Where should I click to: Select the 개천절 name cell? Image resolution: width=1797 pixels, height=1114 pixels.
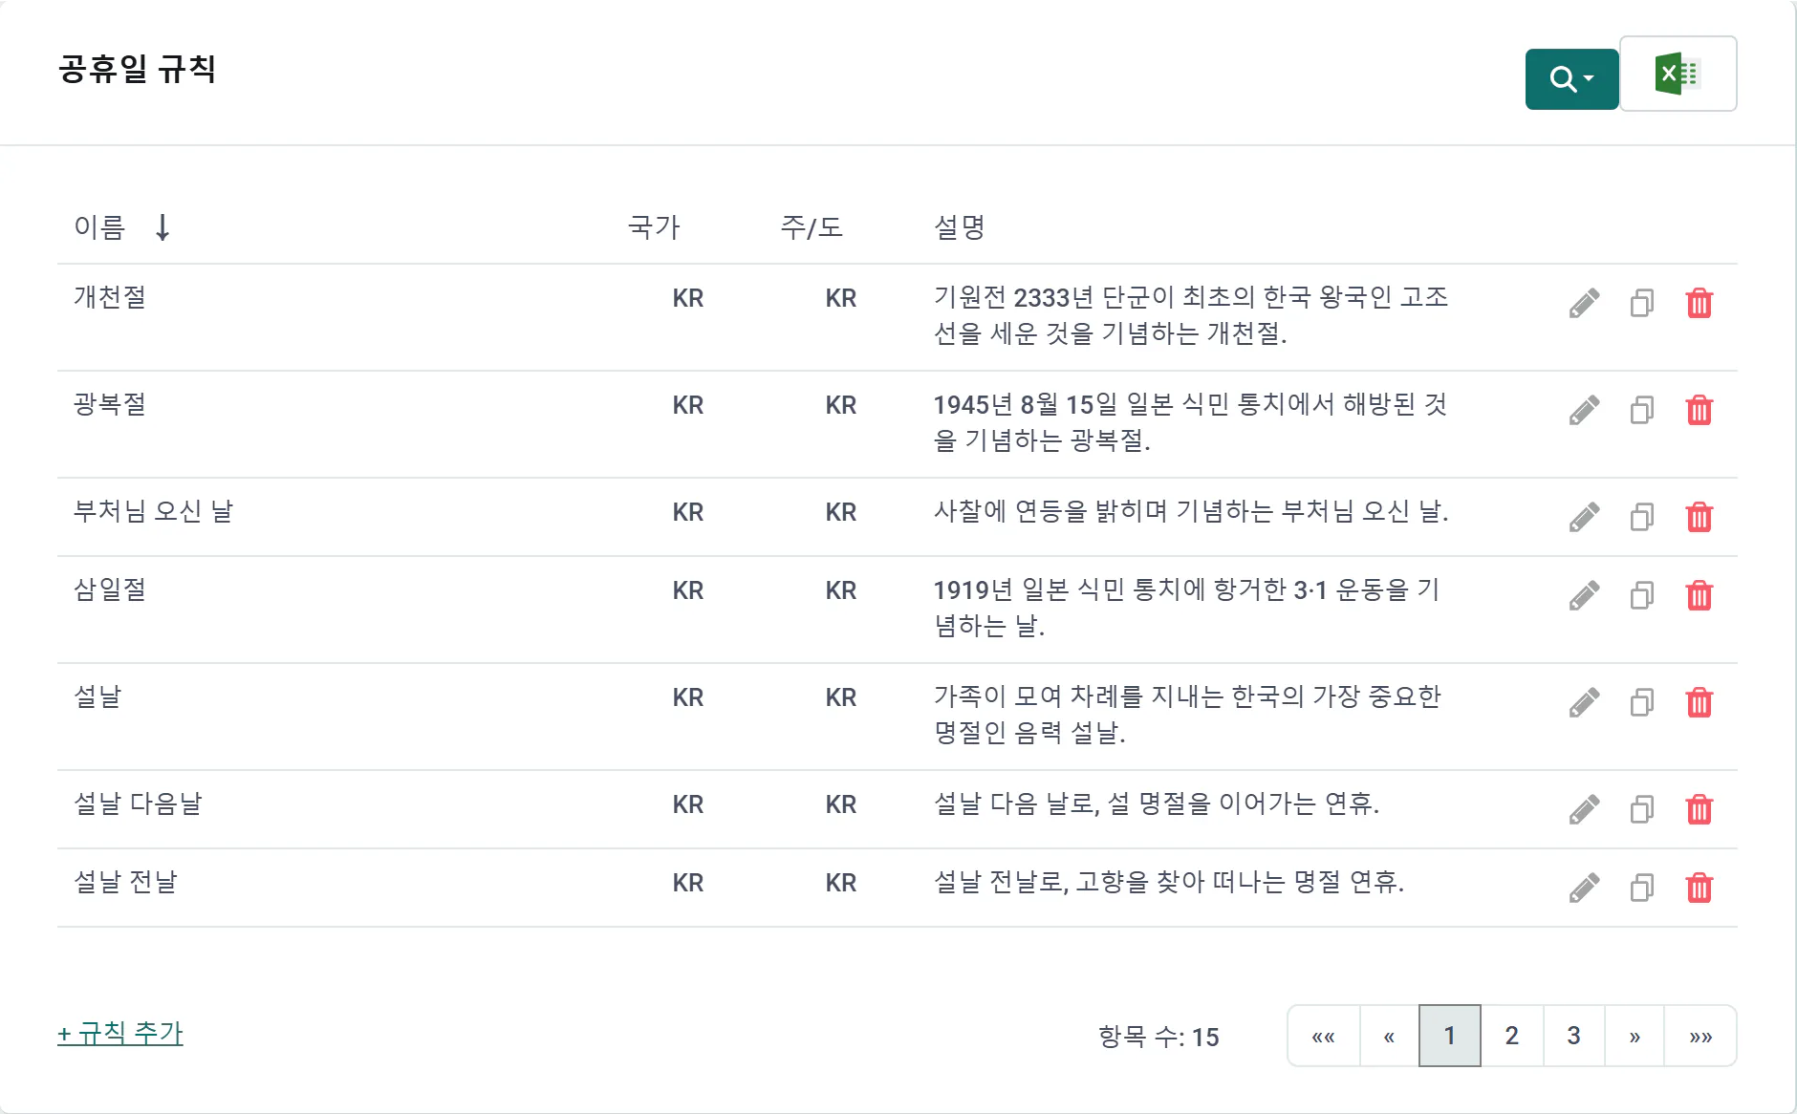click(x=110, y=297)
